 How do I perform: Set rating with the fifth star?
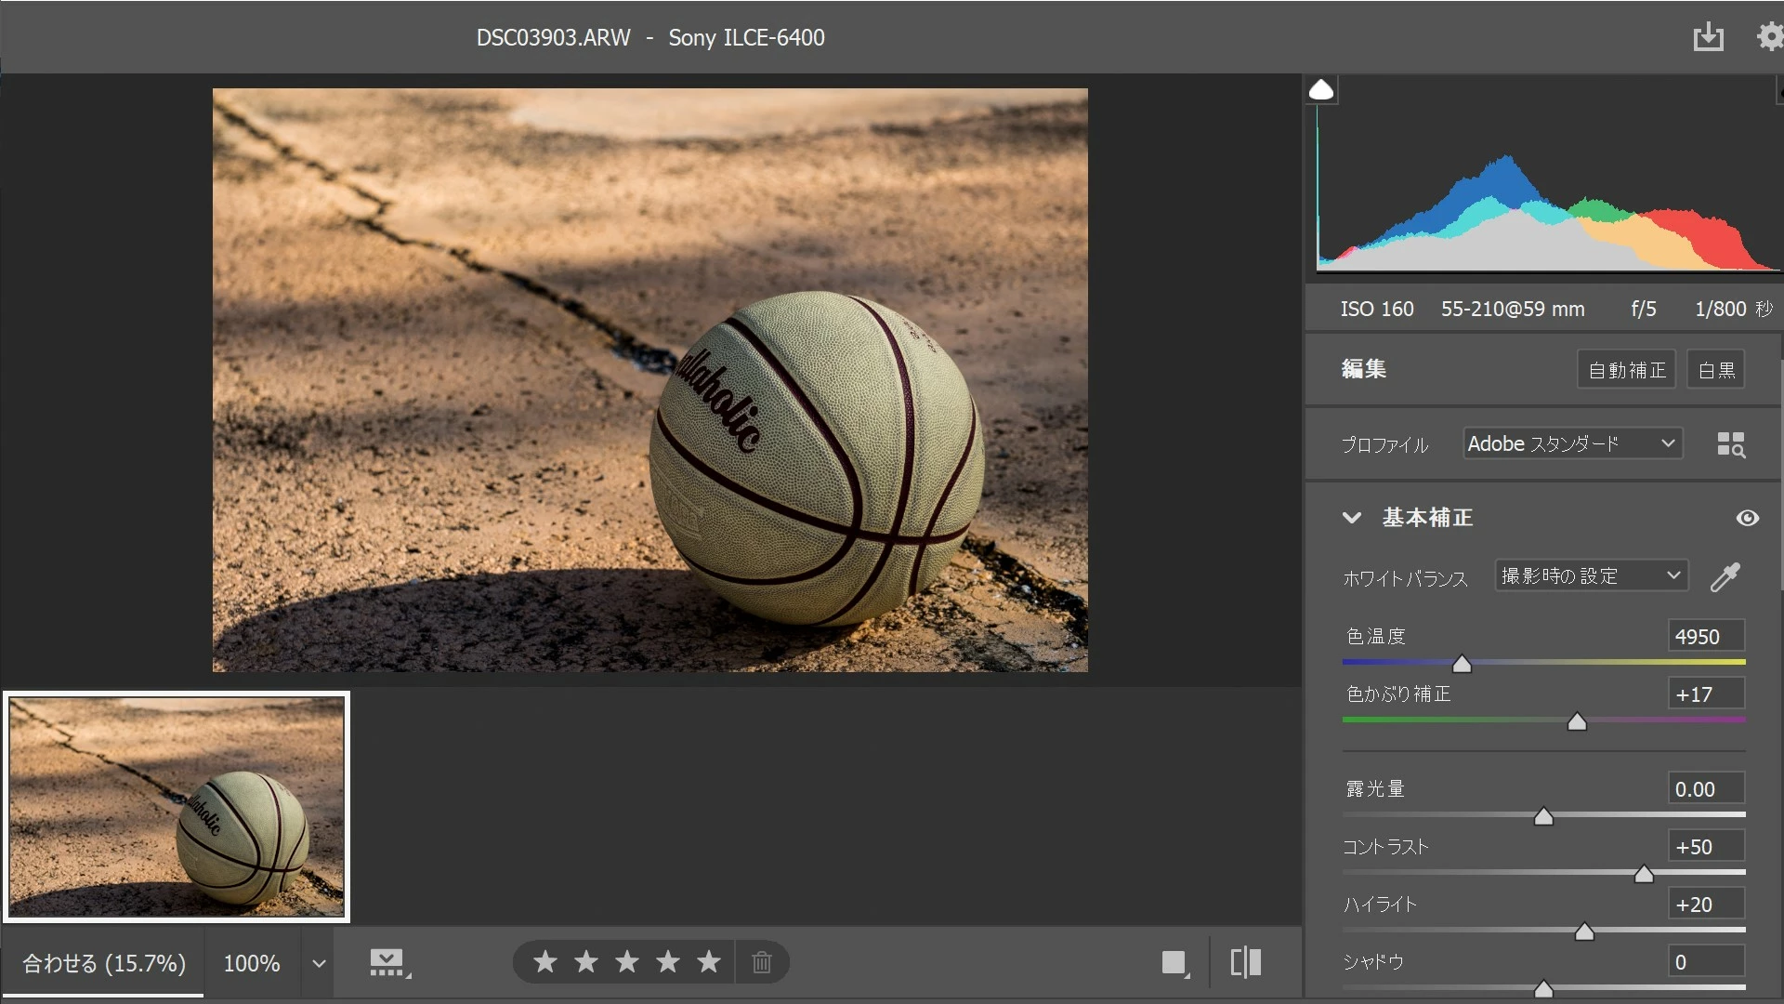[x=709, y=962]
